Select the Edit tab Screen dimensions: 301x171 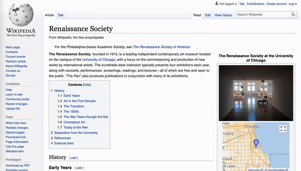point(208,15)
